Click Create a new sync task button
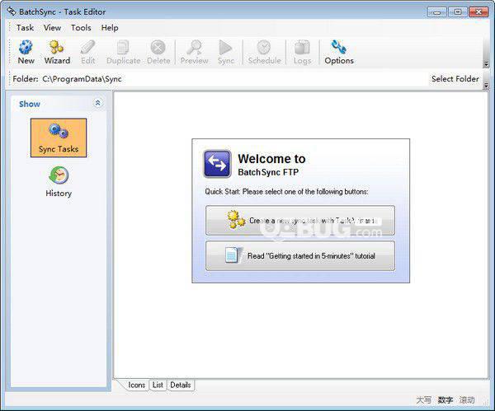Screen dimensions: 495x411 [300, 221]
